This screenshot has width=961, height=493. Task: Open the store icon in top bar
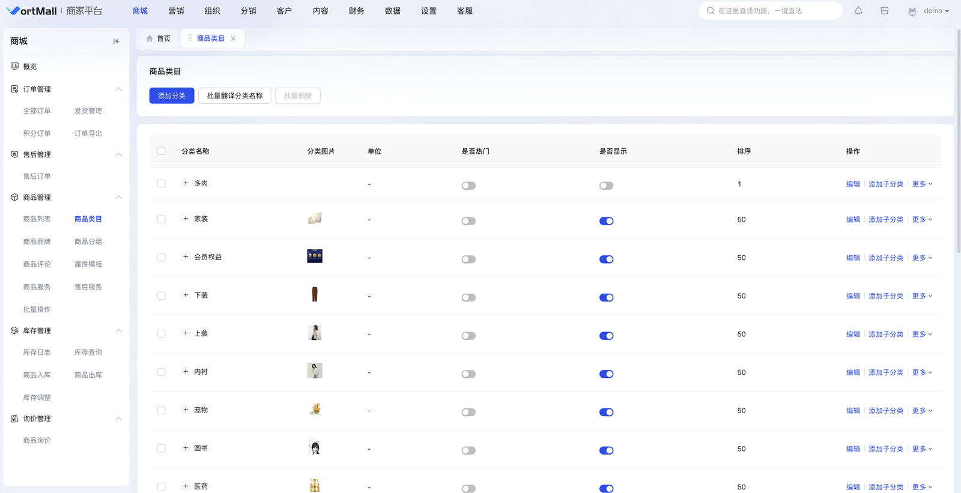point(884,11)
